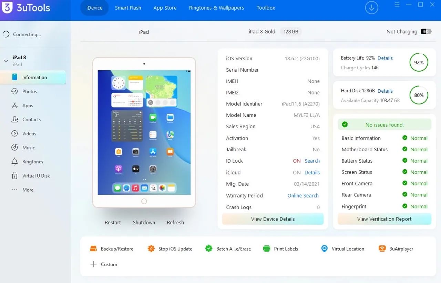Click the green check beside No issues found
441x283 pixels.
(x=345, y=124)
